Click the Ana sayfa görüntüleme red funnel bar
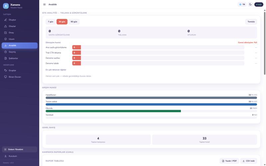This screenshot has width=266, height=166. [76, 47]
